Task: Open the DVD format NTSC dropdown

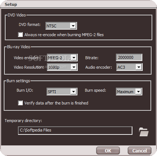Action: pos(61,26)
